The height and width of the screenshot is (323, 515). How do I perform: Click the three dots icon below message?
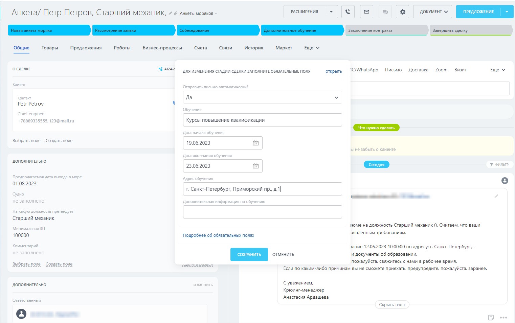coord(503,318)
